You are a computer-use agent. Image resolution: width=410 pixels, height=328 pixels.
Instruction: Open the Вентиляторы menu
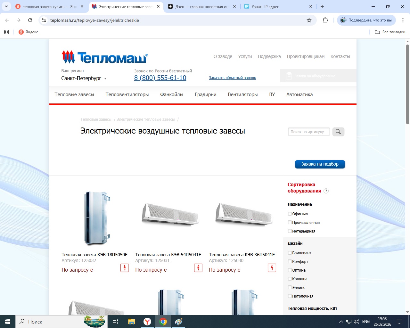243,94
